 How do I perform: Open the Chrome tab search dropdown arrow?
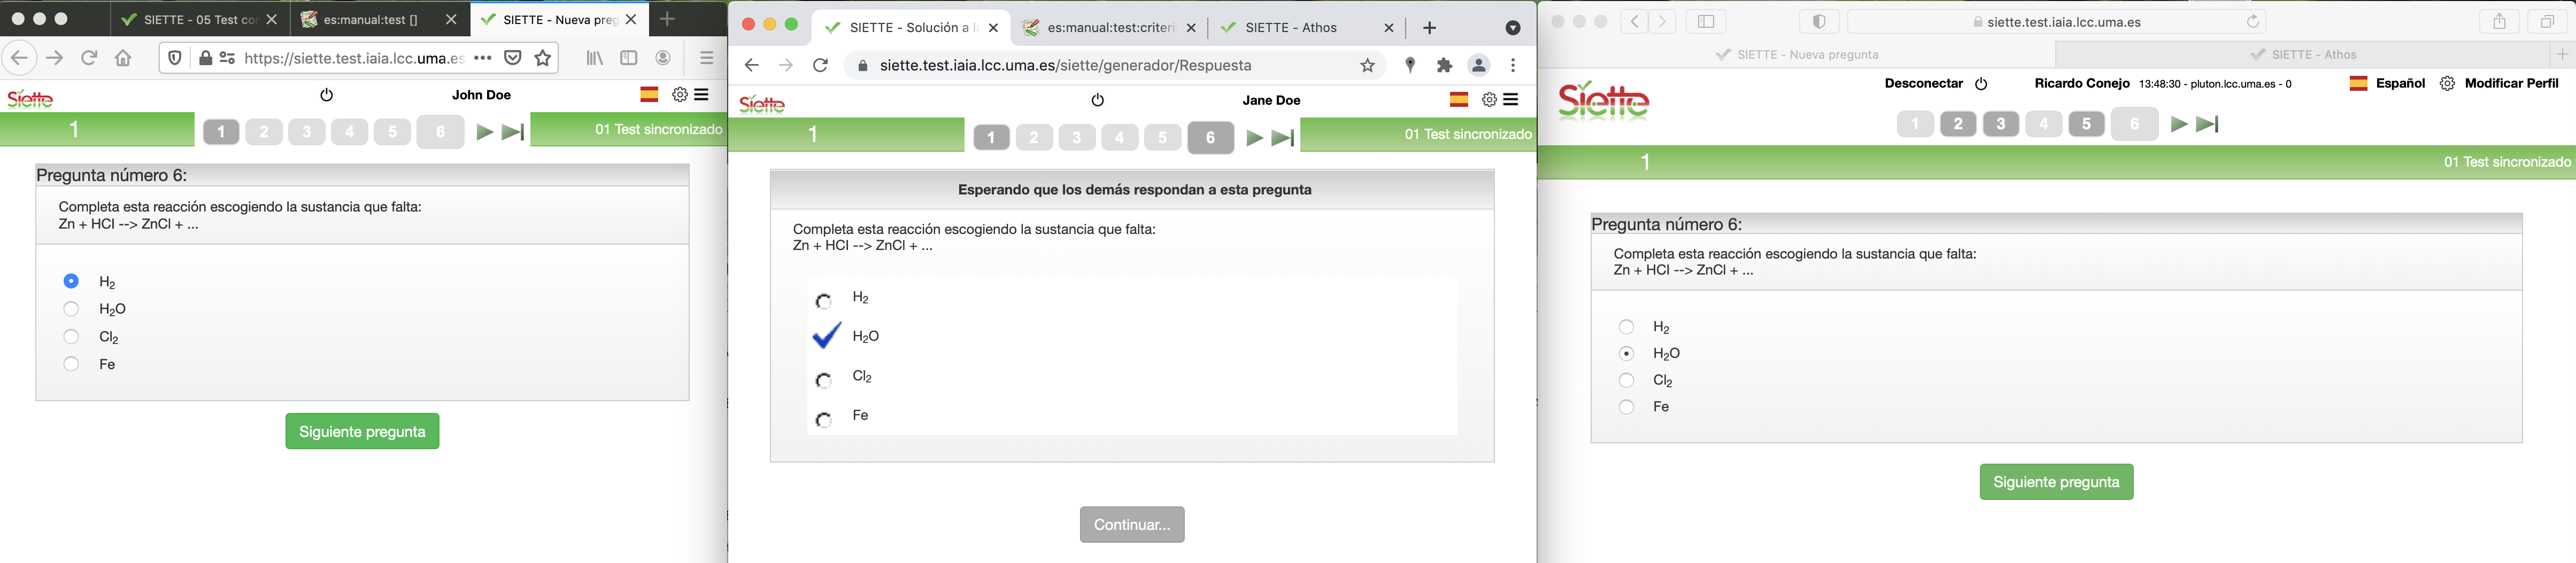1513,28
